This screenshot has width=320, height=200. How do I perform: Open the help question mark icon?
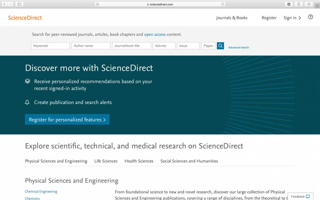point(310,17)
